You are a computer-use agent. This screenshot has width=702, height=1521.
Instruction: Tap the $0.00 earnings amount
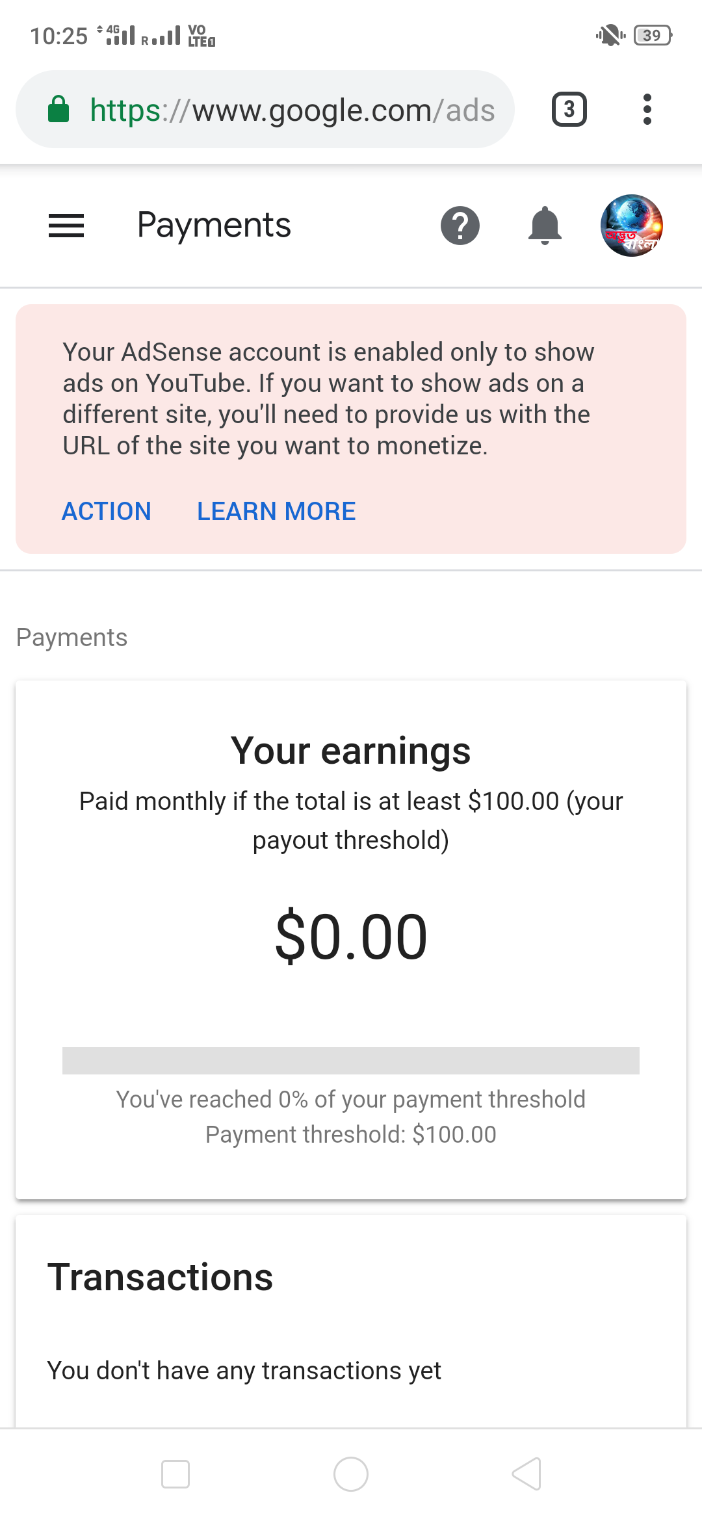(351, 937)
